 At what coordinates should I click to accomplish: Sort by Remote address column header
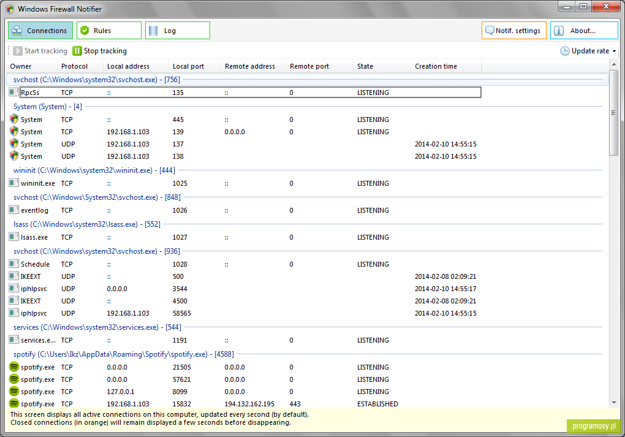point(254,66)
